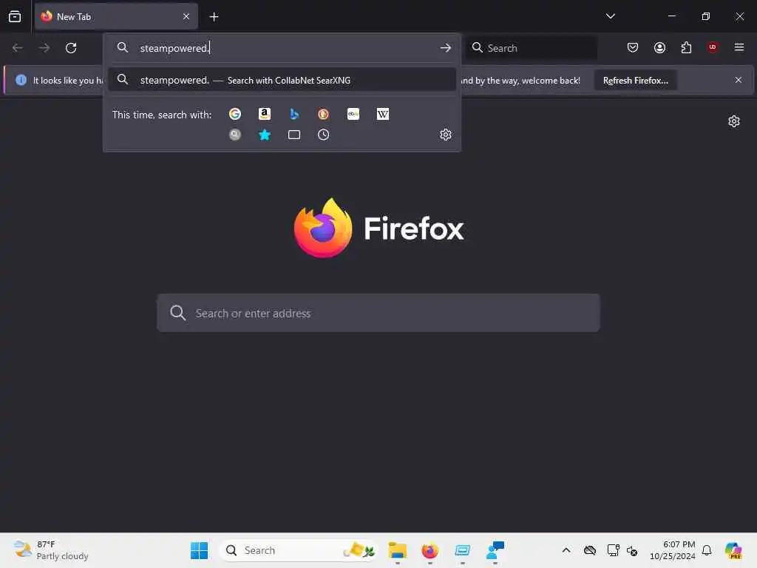Screen dimensions: 757x568
Task: Open File Explorer from the taskbar
Action: click(x=397, y=550)
